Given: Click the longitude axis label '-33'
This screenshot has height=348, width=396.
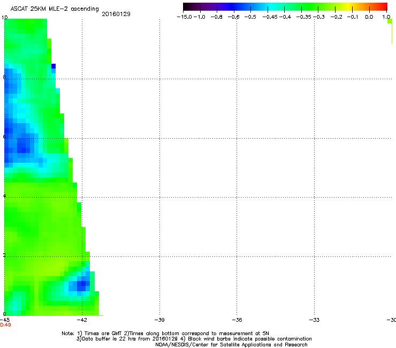Looking at the screenshot, I should coord(315,320).
